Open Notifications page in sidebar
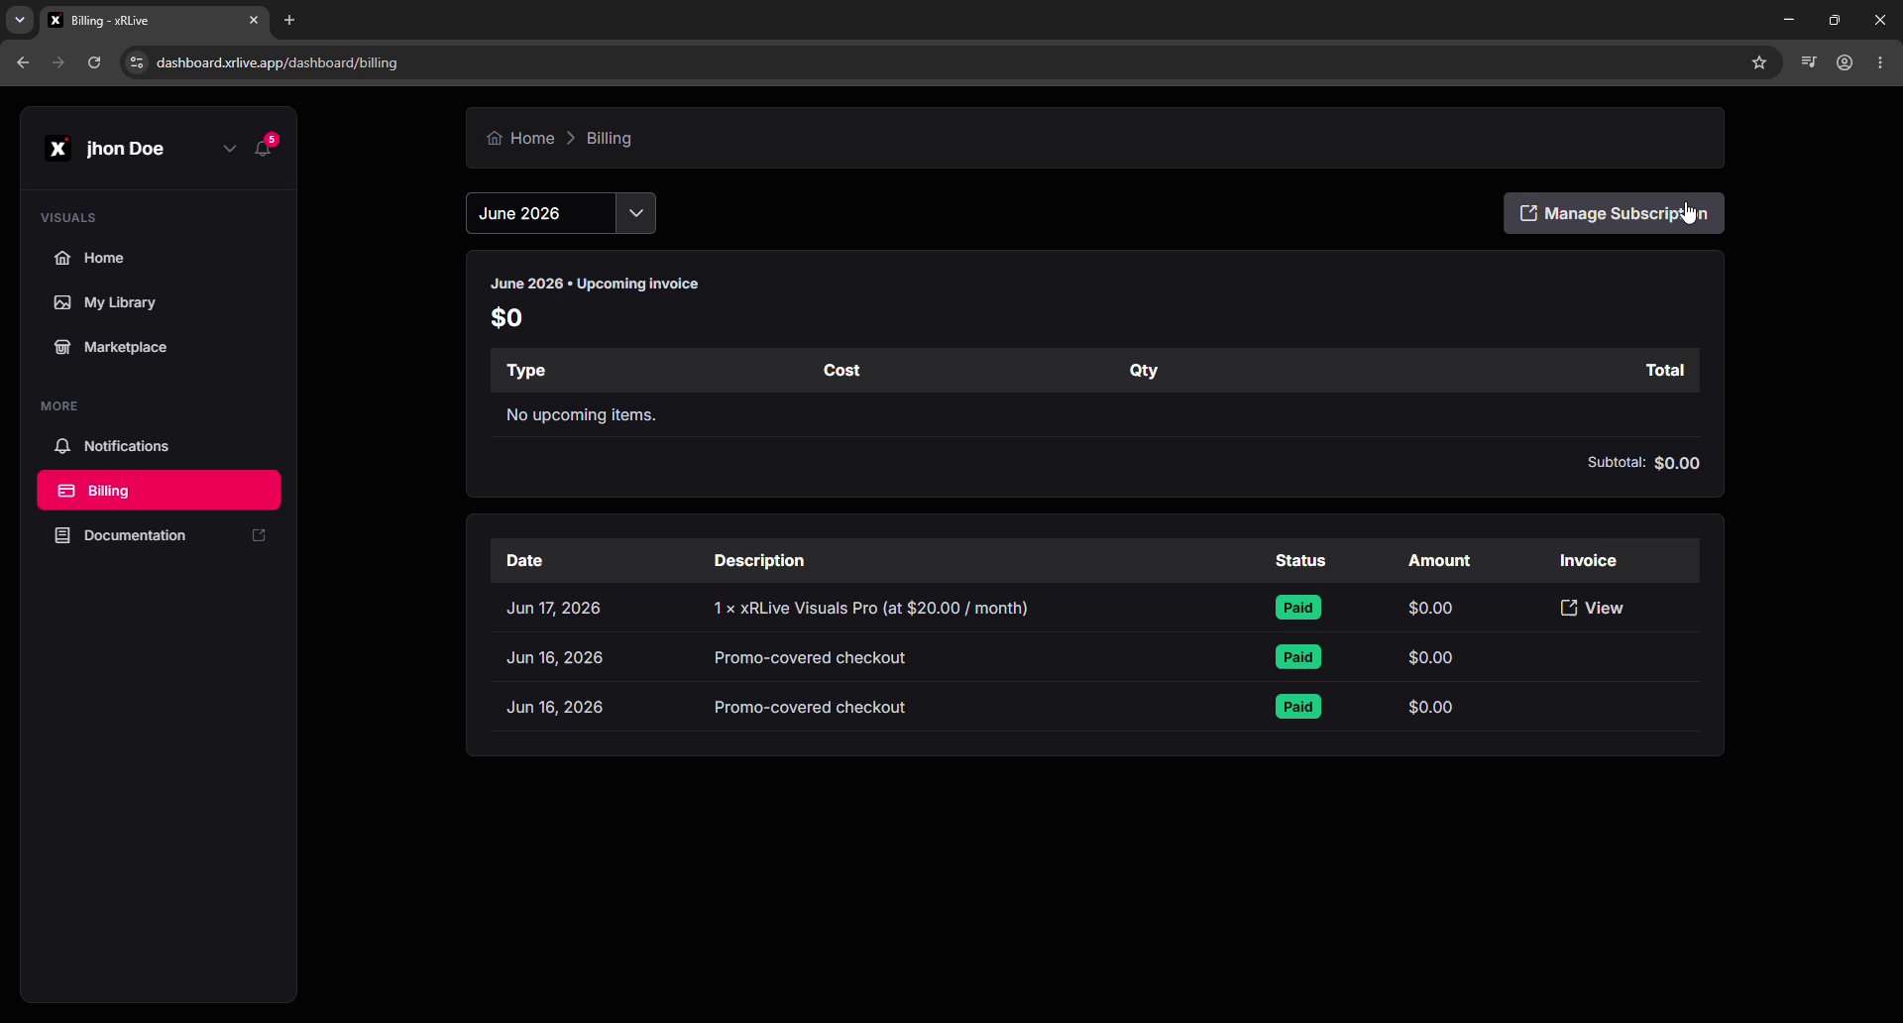The width and height of the screenshot is (1903, 1023). pos(159,446)
